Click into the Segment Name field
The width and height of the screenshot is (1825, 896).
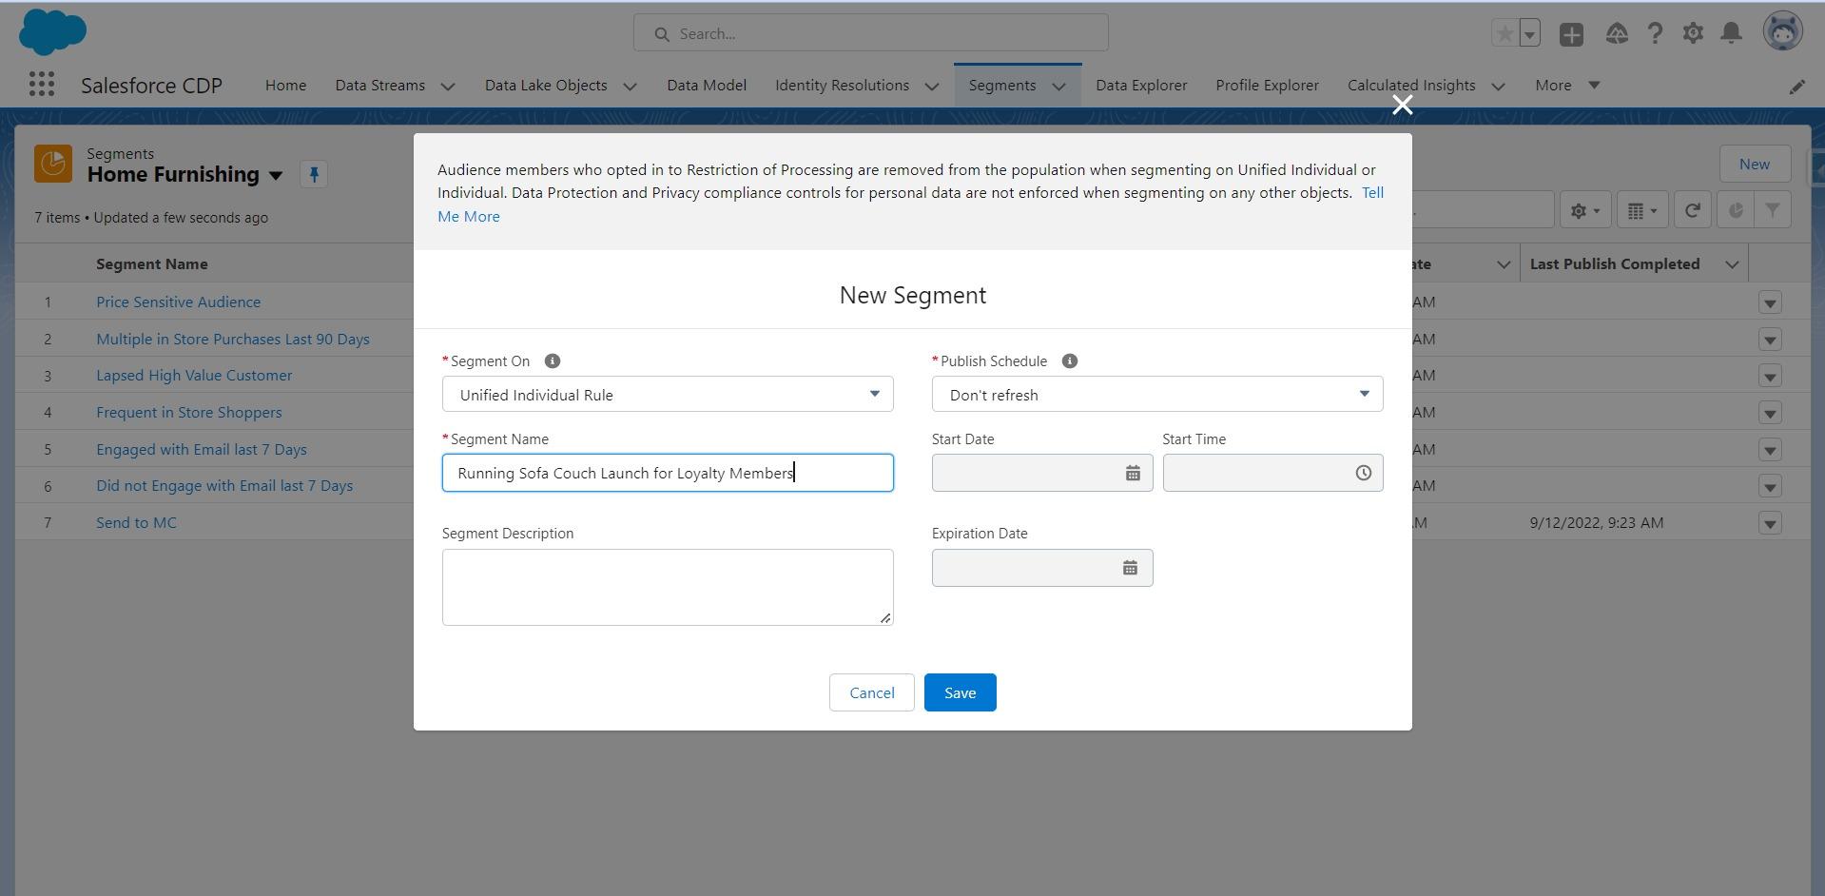coord(668,473)
